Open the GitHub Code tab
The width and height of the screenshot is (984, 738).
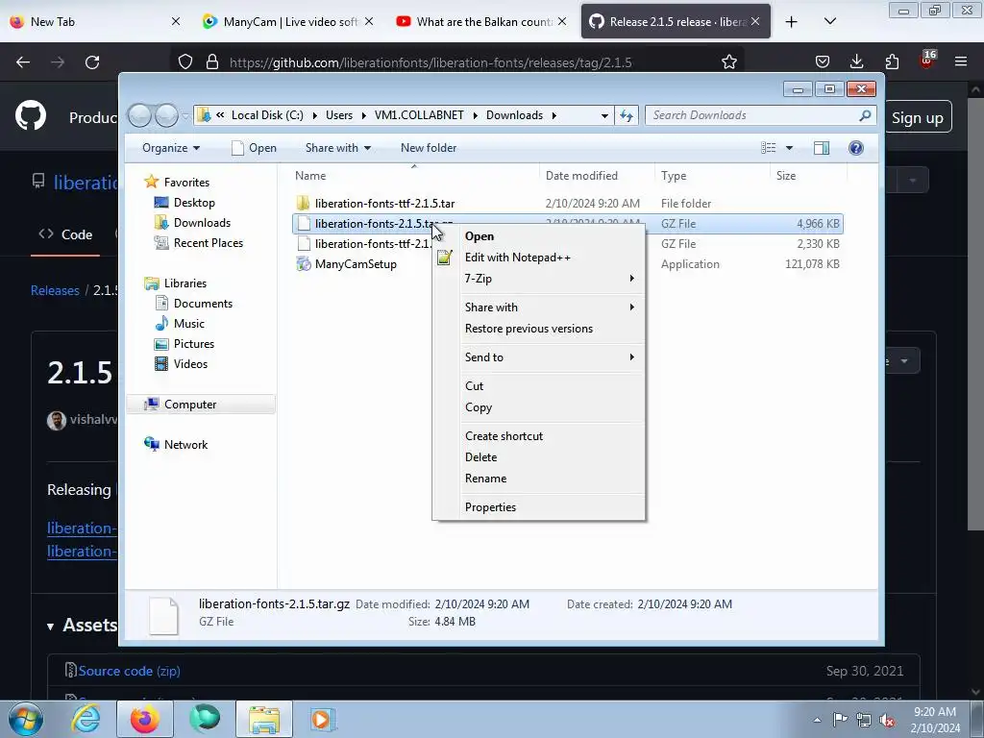point(65,234)
